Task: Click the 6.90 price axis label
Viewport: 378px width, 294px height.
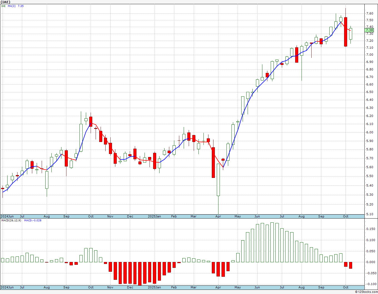Action: point(370,62)
